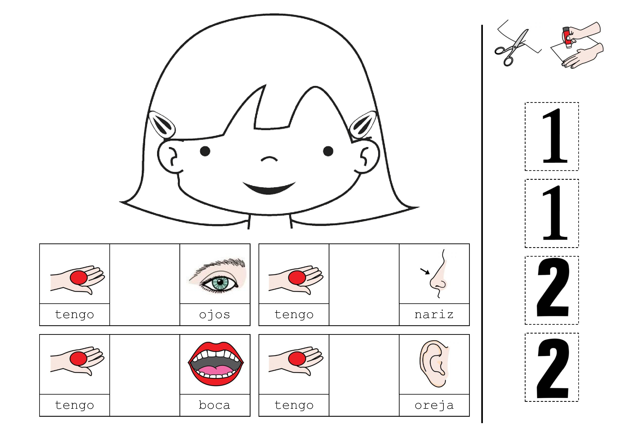Select the topmost number 1 cutout card
Viewport: 624px width, 441px height.
pos(552,137)
